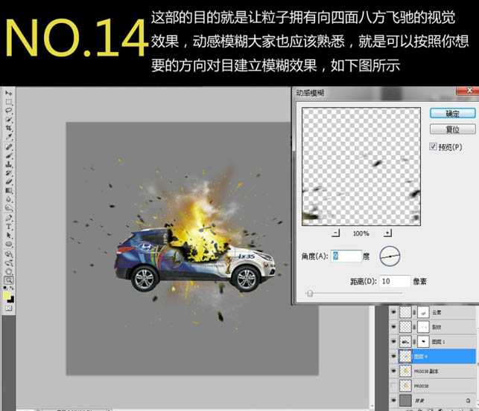This screenshot has height=411, width=479.
Task: Click the lock icon on 背景 layer
Action: [468, 401]
